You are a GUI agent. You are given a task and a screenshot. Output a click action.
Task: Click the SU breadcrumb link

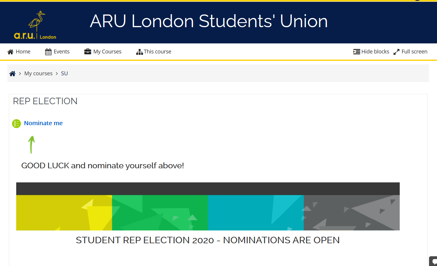point(64,74)
